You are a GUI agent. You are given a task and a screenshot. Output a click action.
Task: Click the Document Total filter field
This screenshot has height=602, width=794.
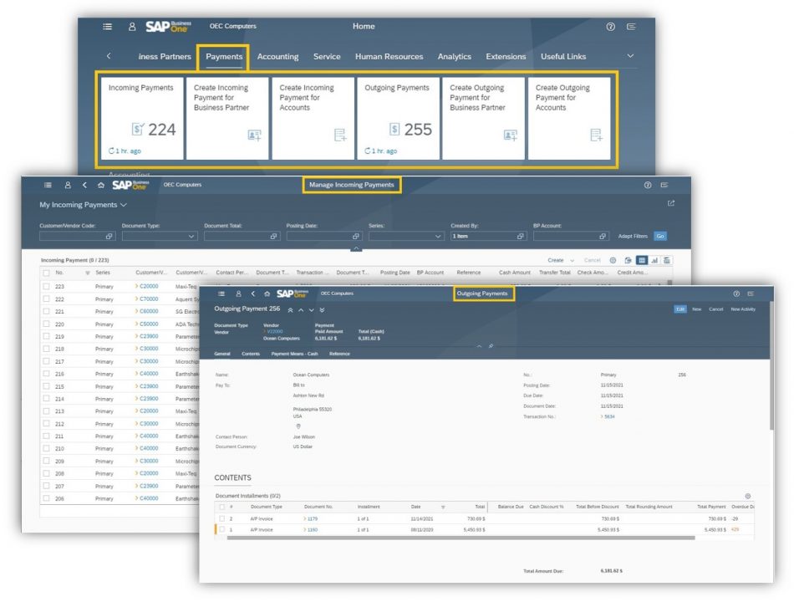[x=242, y=236]
